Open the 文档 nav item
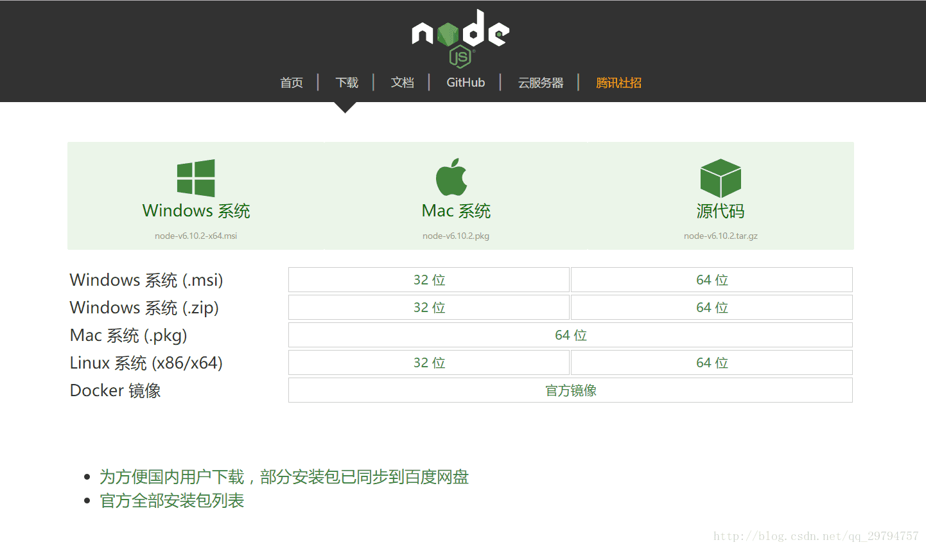This screenshot has width=926, height=549. [403, 83]
